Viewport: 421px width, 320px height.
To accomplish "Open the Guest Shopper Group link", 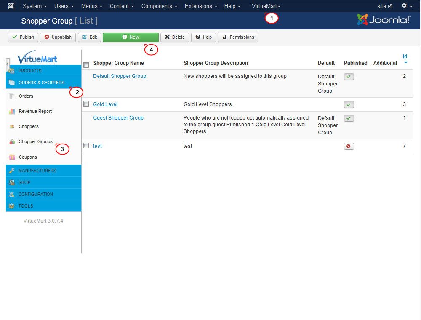I will [x=118, y=118].
